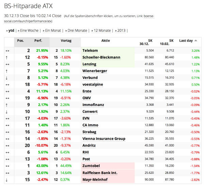Click the 12.61% performance for Raiffeisen
The width and height of the screenshot is (204, 186).
(42, 173)
